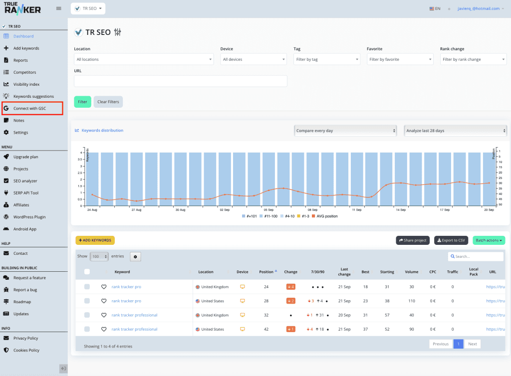Click the Notes sticky icon
This screenshot has height=376, width=511.
click(6, 121)
